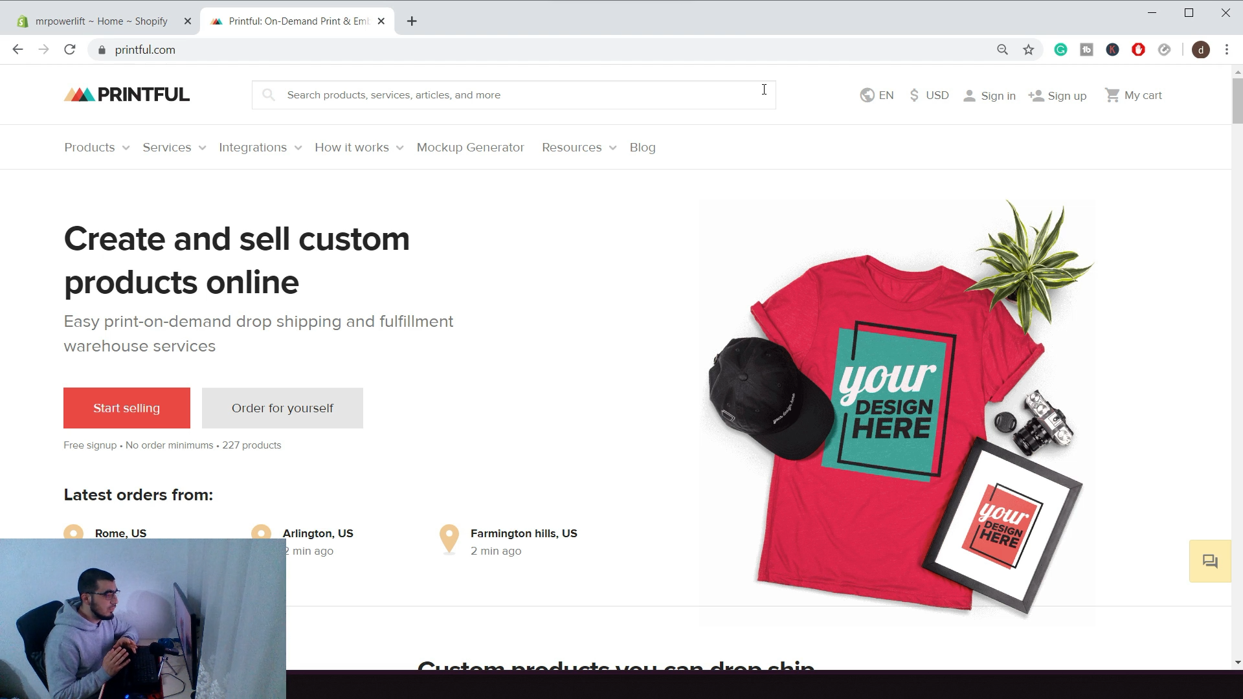Expand the Products dropdown menu
Viewport: 1243px width, 699px height.
pos(96,147)
